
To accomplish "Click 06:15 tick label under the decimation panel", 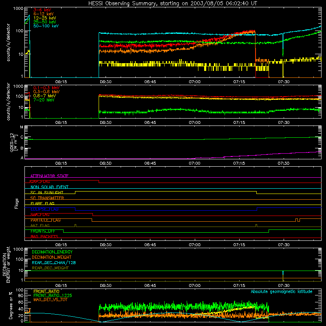I will coord(61,286).
